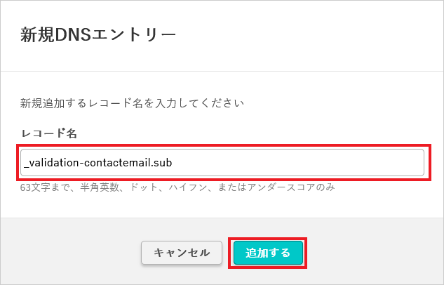Click the 新規DNSエントリー dialog title
This screenshot has width=444, height=285.
click(x=97, y=34)
